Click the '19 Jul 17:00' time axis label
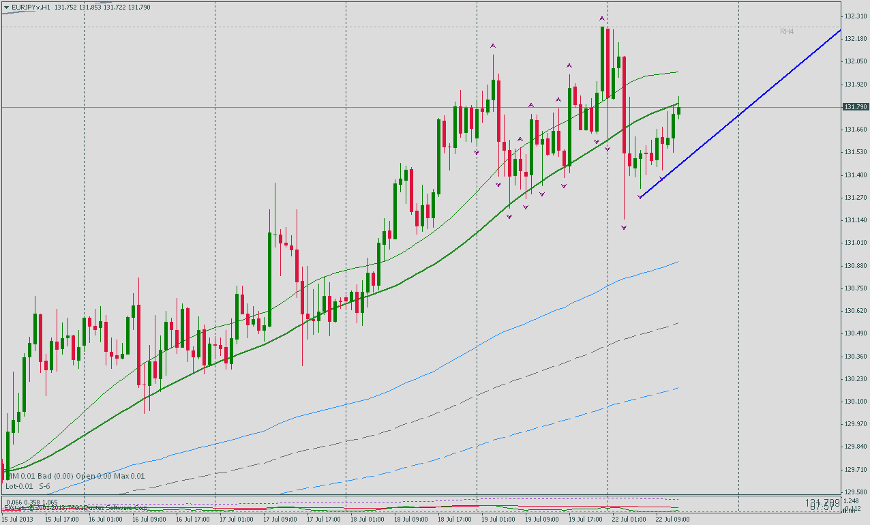Image resolution: width=870 pixels, height=525 pixels. click(586, 519)
